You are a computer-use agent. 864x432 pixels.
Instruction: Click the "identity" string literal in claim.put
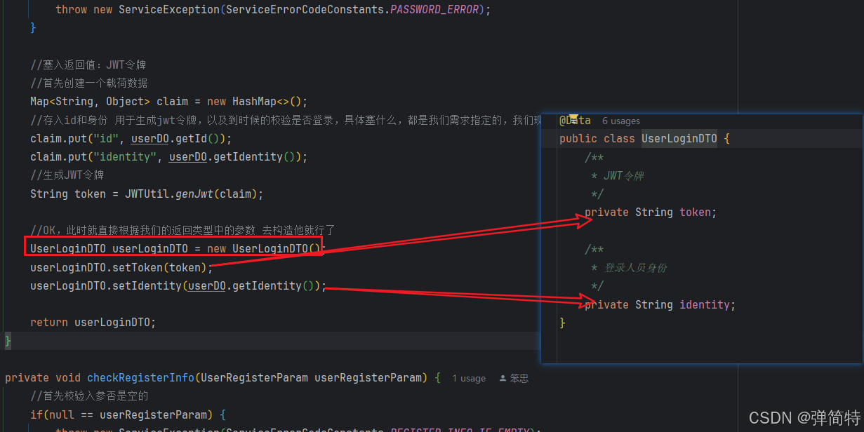click(x=125, y=156)
